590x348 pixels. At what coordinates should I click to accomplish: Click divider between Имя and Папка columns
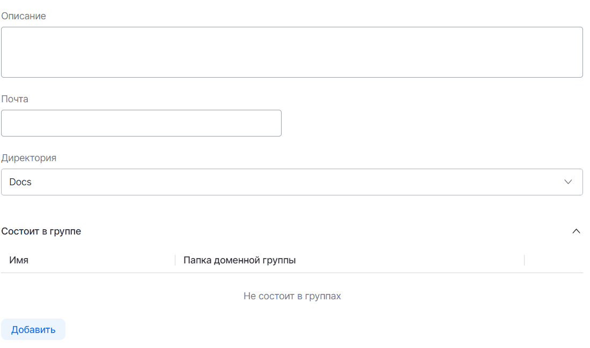(x=175, y=260)
